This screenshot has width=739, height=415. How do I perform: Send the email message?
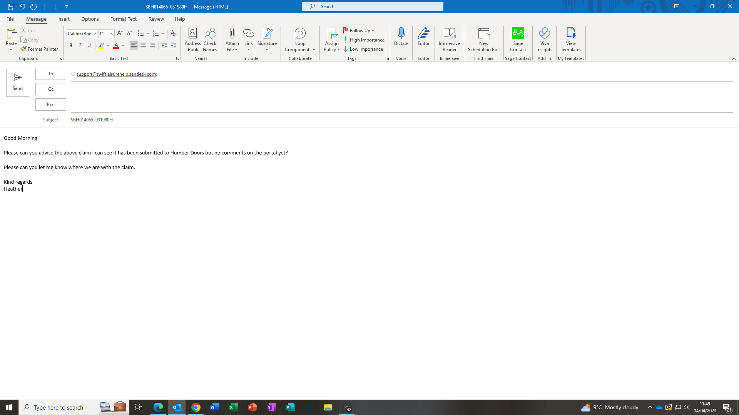pos(18,82)
